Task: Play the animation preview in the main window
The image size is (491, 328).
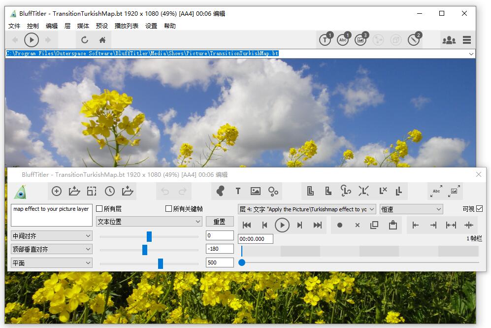Action: pyautogui.click(x=31, y=40)
